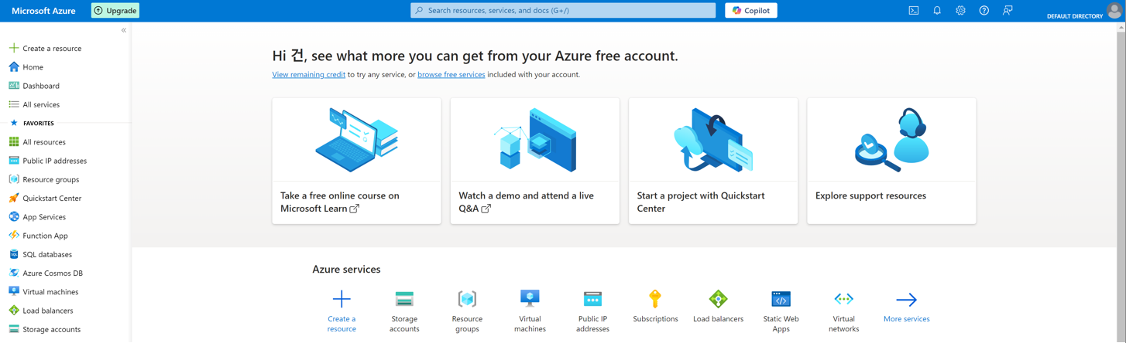Open the help question mark icon
Image resolution: width=1126 pixels, height=343 pixels.
(x=984, y=11)
